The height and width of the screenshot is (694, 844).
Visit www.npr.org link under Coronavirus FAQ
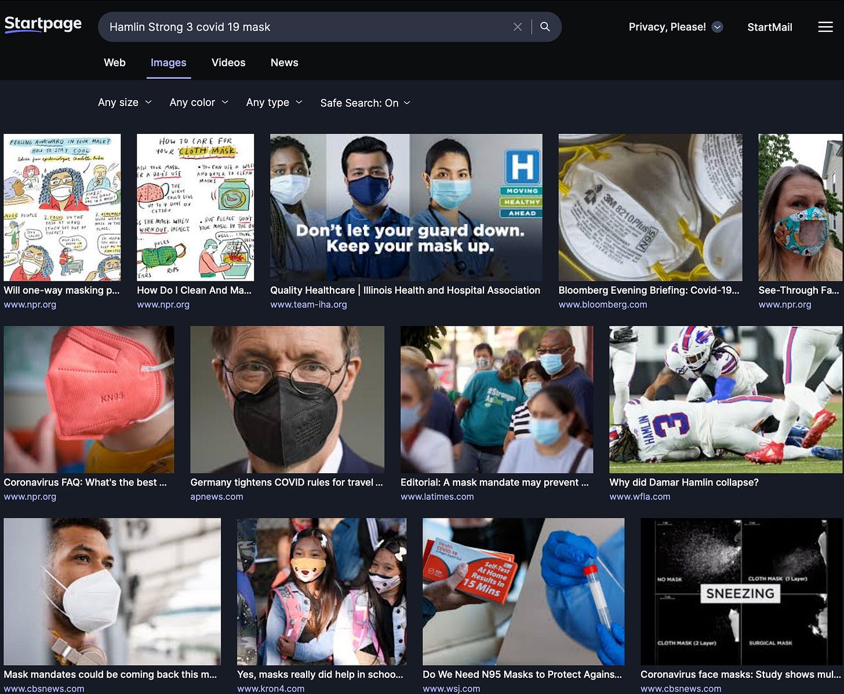tap(30, 497)
